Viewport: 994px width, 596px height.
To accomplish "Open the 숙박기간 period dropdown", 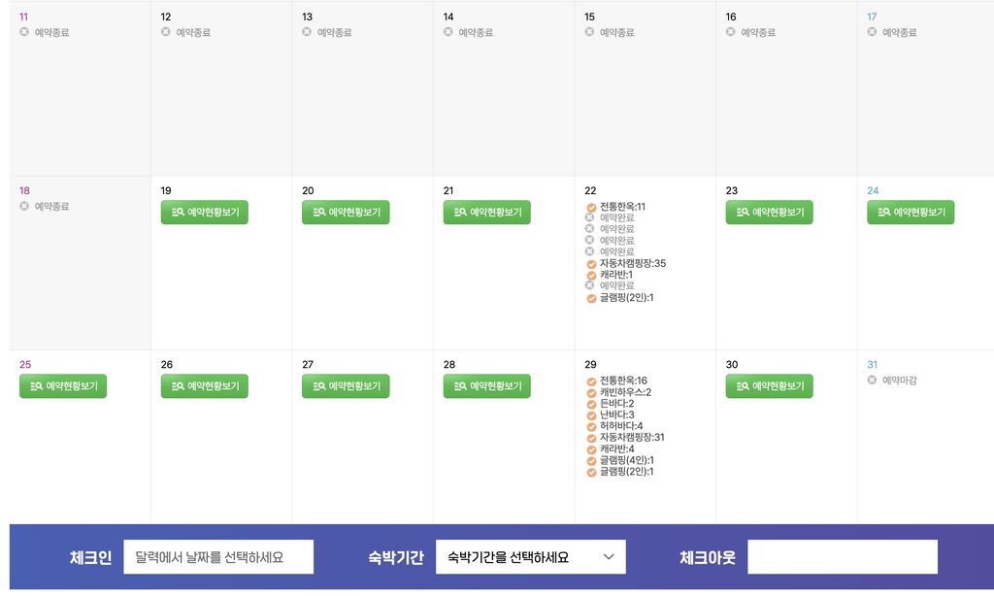I will pyautogui.click(x=531, y=557).
